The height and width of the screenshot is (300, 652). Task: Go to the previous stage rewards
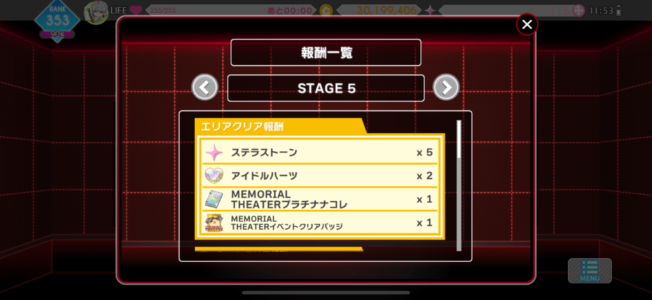204,87
